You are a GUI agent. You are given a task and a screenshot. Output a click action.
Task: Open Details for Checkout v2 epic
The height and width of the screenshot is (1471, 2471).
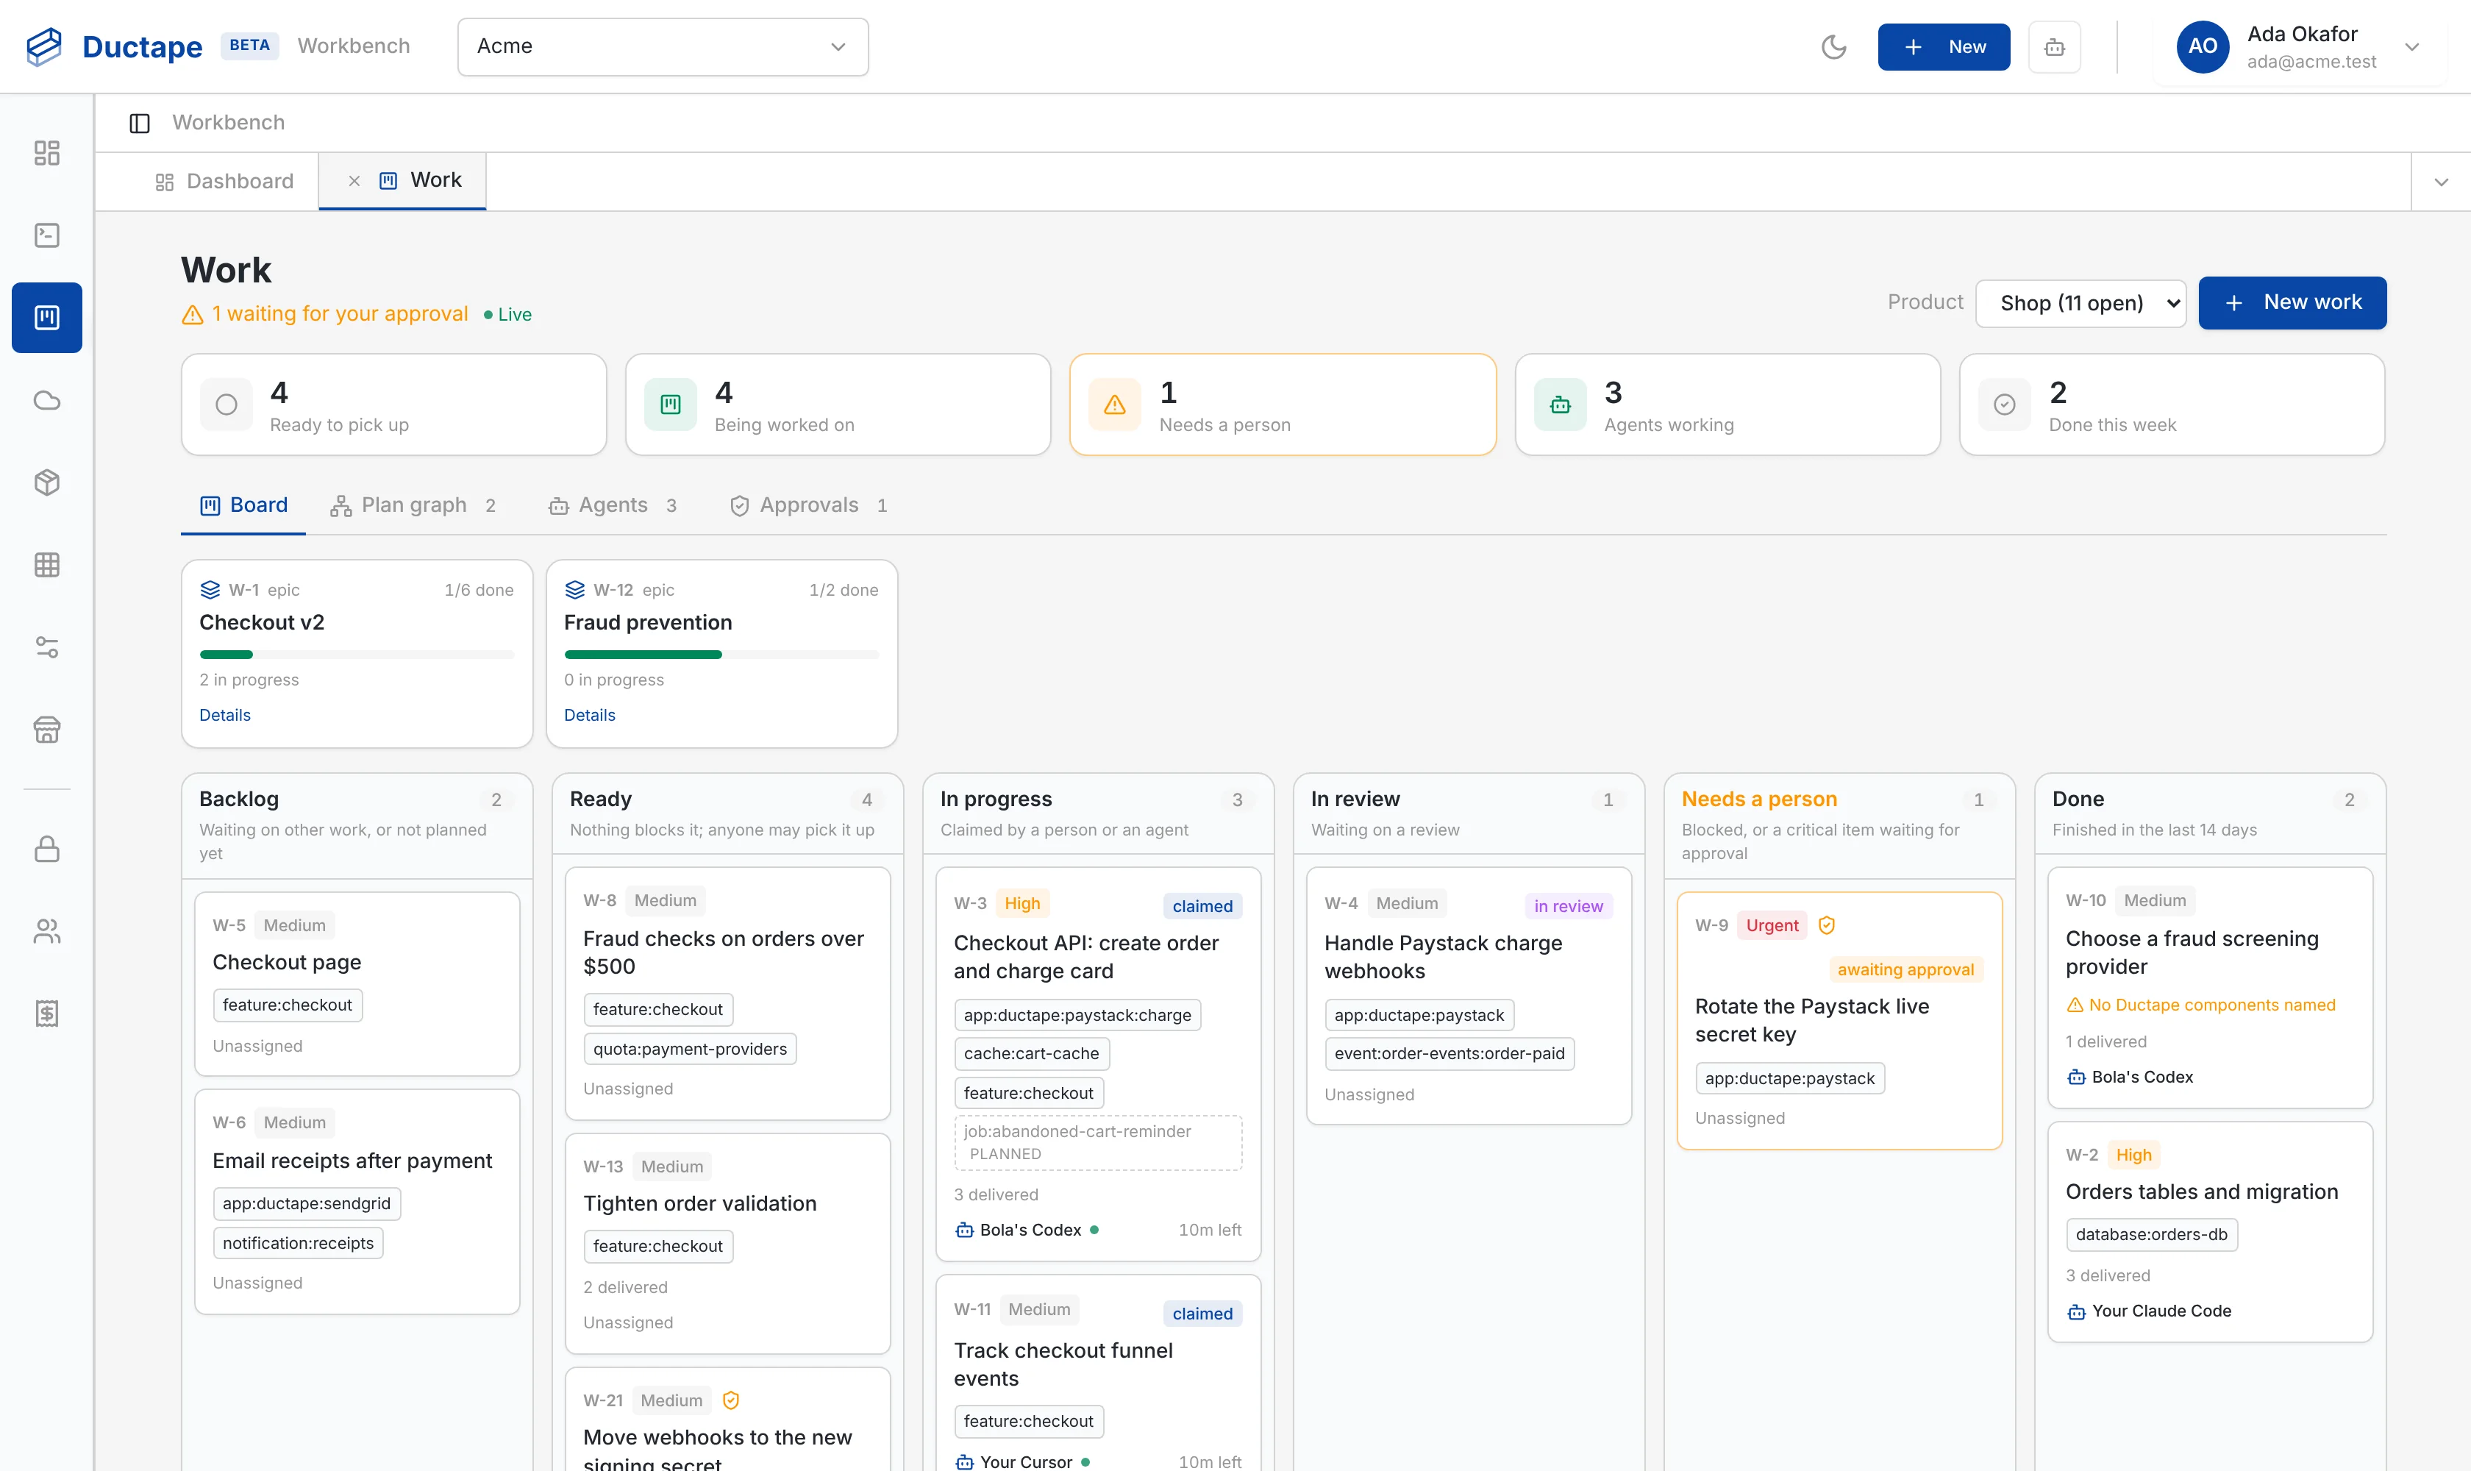225,715
